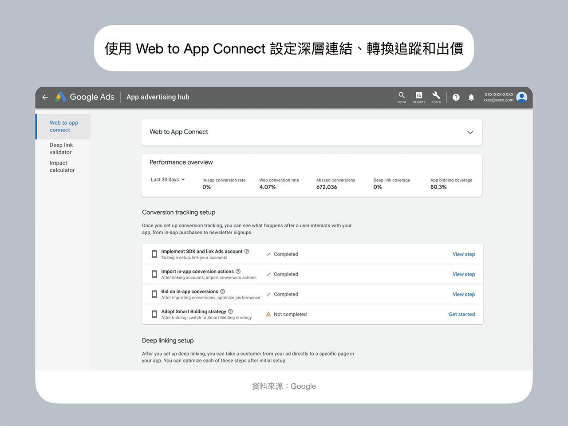
Task: Click the Not completed status text
Action: click(x=290, y=314)
